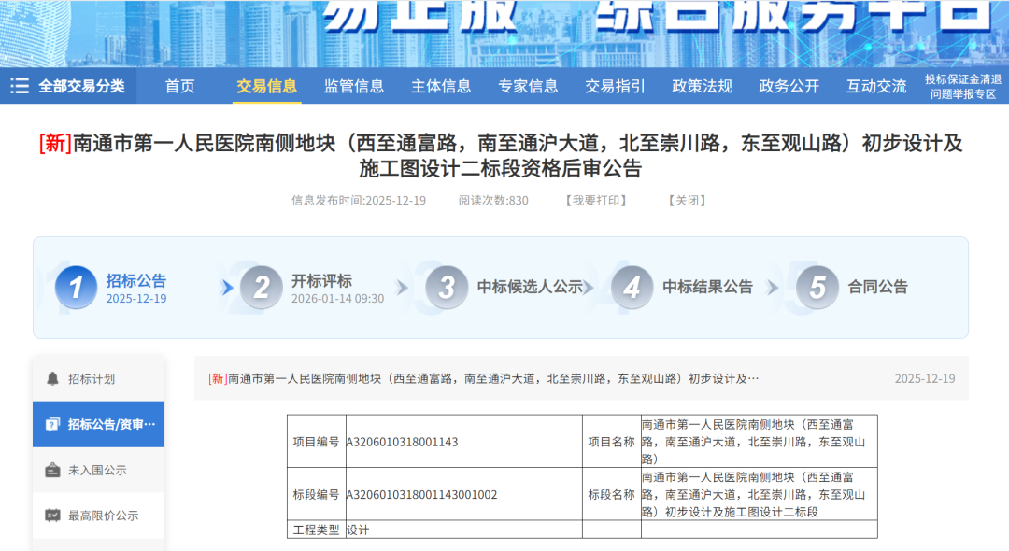Click the step 1 招标公告 circle icon
1009x551 pixels.
click(x=76, y=288)
